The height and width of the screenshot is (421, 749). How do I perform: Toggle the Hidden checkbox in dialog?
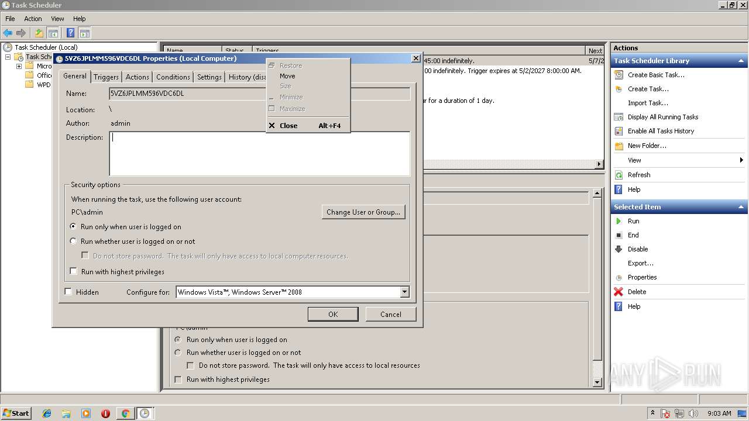click(68, 292)
